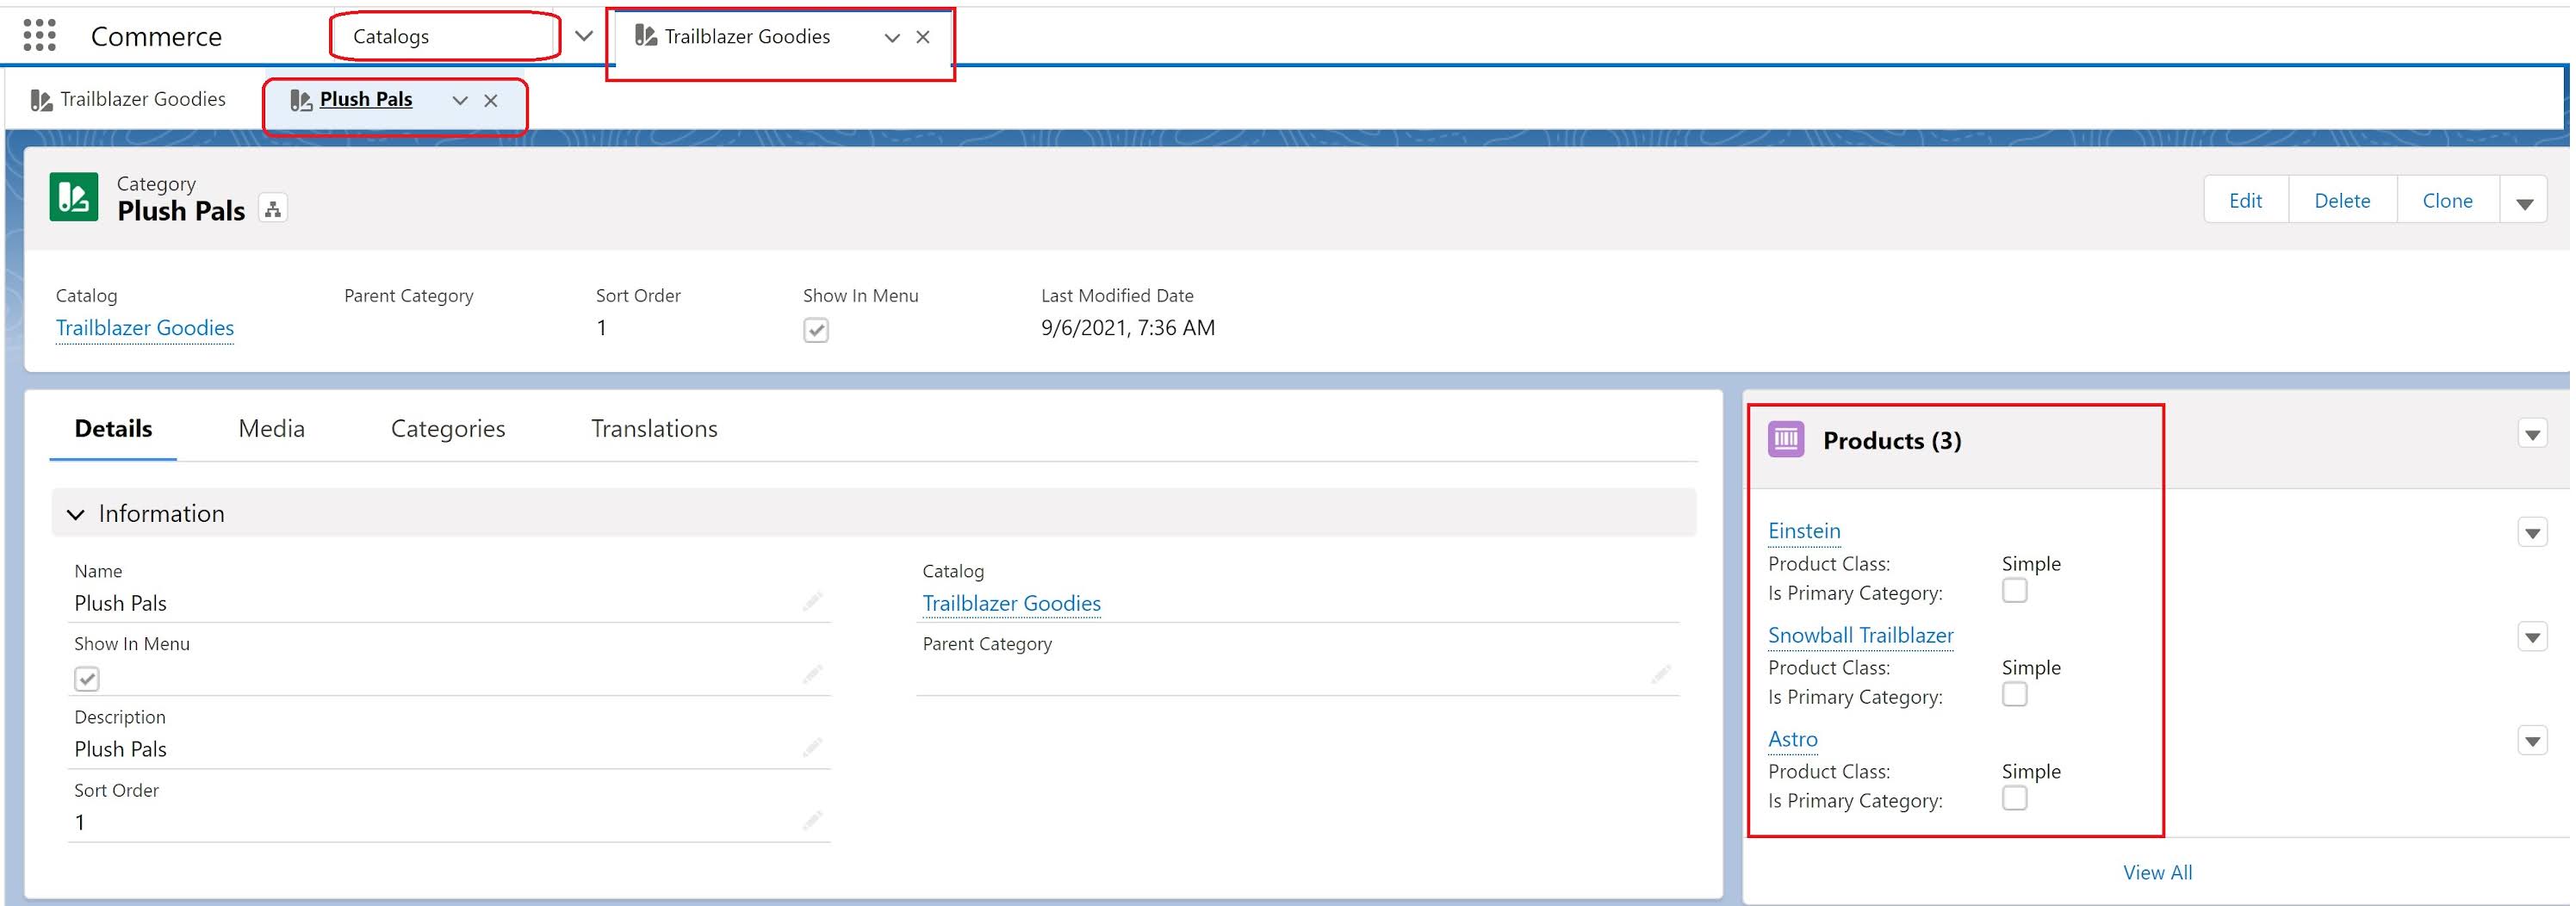2576x906 pixels.
Task: Click the Delete button
Action: pos(2342,201)
